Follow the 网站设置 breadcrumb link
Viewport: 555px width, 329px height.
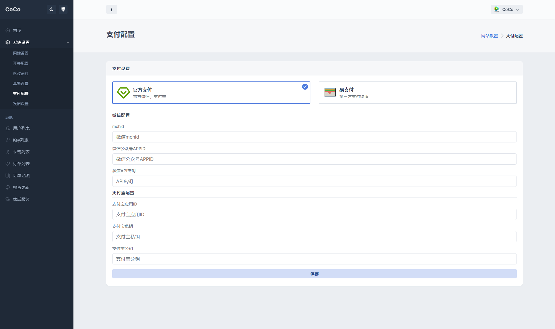click(489, 36)
